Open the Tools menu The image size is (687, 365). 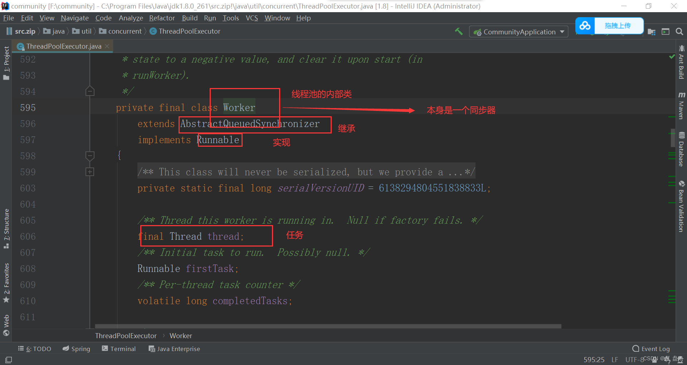point(230,18)
